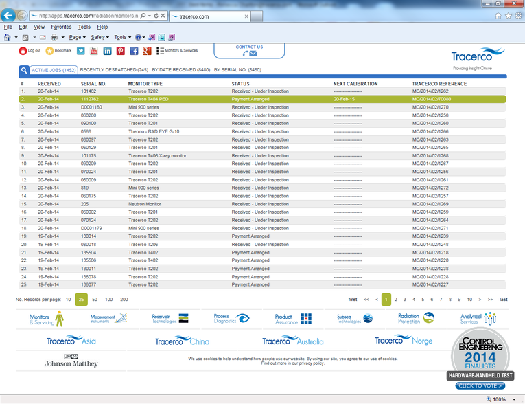525x404 pixels.
Task: Click the blue search magnifier icon
Action: (x=23, y=70)
